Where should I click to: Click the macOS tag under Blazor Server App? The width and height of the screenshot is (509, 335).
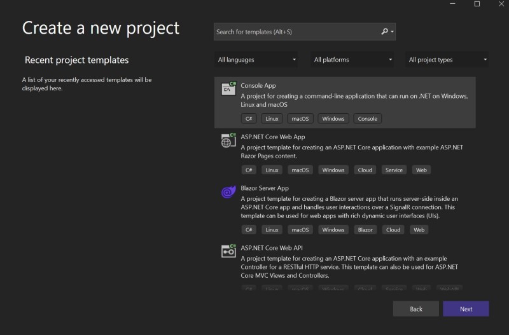tap(300, 229)
